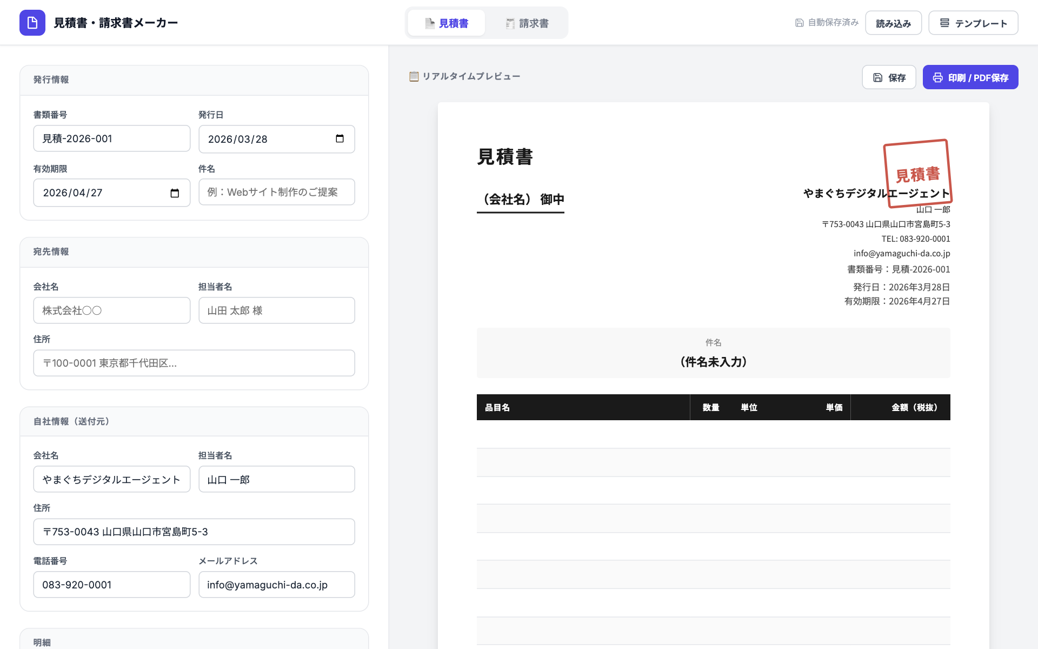Image resolution: width=1038 pixels, height=649 pixels.
Task: Click the リアルタイムプレビュー preview icon
Action: [x=414, y=76]
